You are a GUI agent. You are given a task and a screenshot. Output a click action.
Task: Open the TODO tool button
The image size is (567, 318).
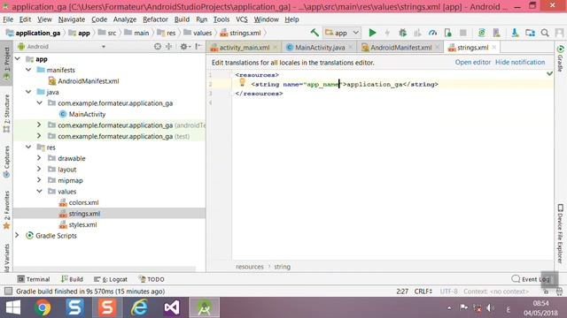[151, 279]
